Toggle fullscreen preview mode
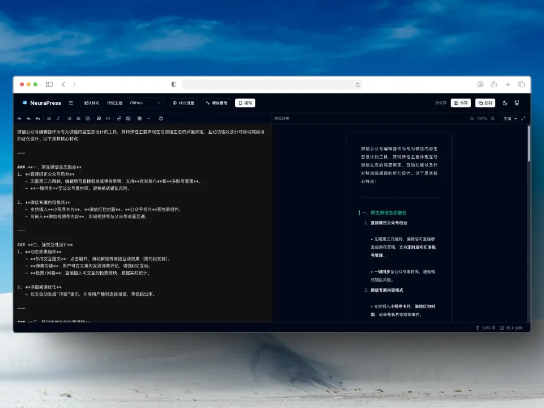The image size is (544, 408). coord(523,118)
